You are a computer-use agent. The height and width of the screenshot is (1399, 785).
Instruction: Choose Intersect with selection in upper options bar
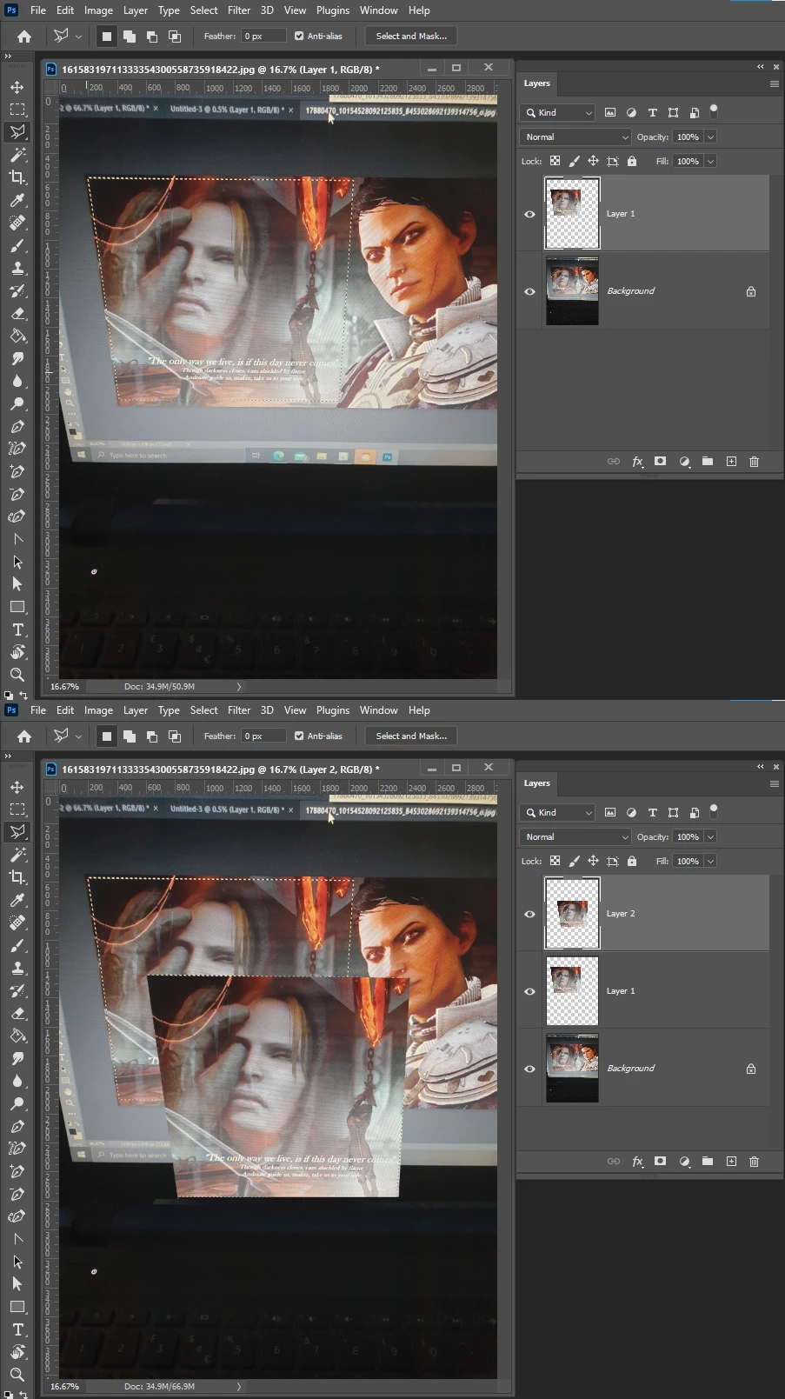coord(175,37)
